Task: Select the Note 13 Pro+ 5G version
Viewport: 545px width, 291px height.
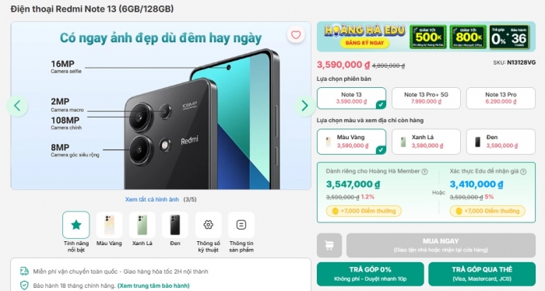Action: pyautogui.click(x=426, y=98)
